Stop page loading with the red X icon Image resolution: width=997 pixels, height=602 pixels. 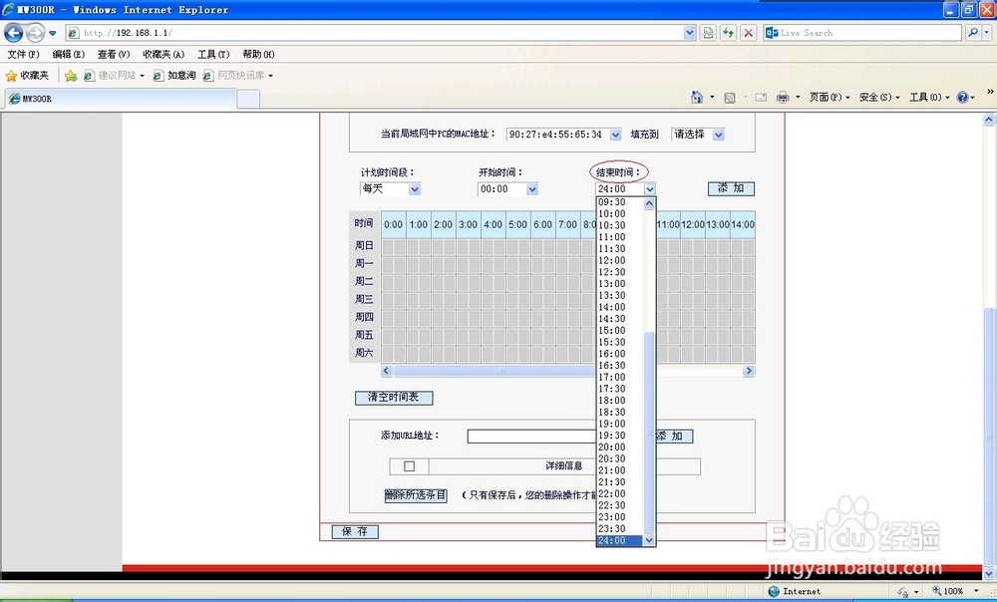click(748, 32)
